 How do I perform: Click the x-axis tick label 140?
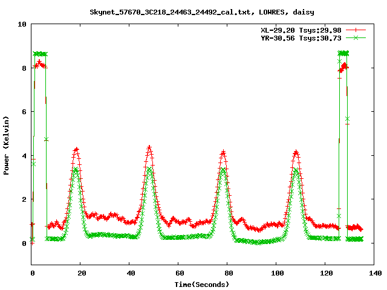[x=376, y=273]
